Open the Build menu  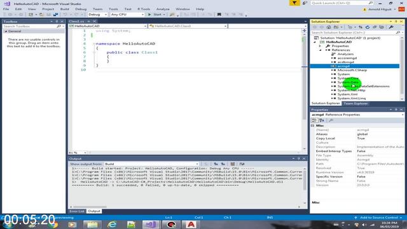[x=65, y=9]
